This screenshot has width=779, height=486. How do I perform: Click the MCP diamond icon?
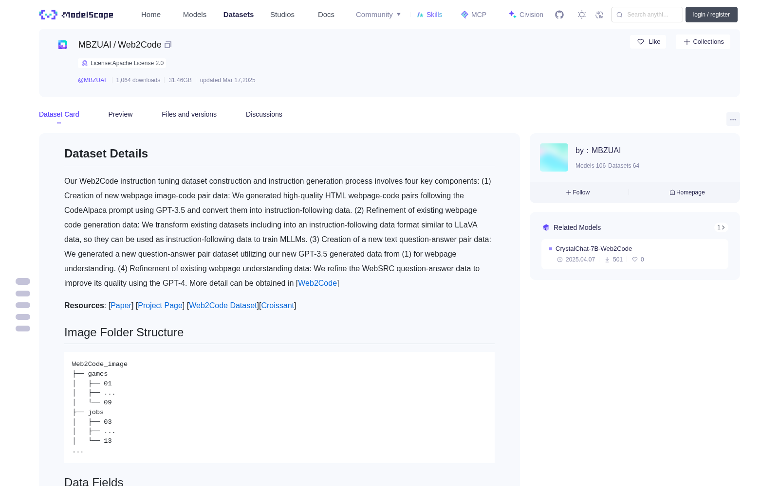coord(464,15)
